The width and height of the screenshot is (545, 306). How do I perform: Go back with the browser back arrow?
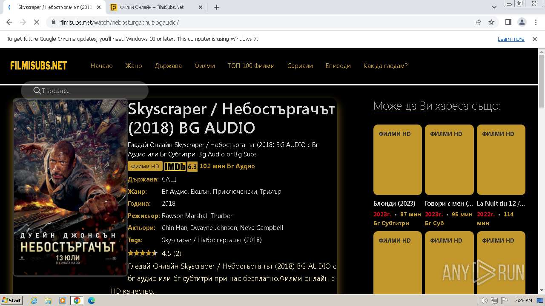(x=9, y=22)
